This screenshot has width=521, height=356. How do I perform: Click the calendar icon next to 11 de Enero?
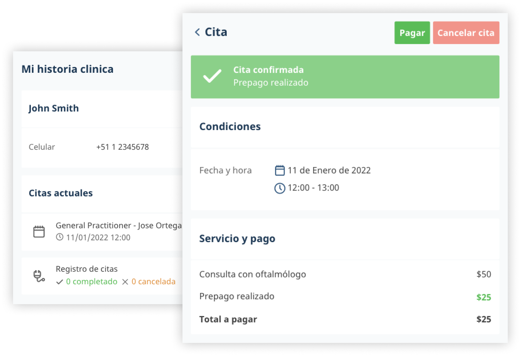[280, 170]
